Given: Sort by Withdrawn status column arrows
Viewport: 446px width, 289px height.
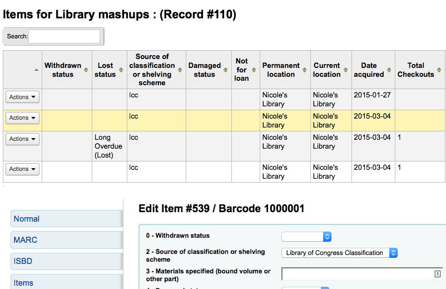Looking at the screenshot, I should tap(86, 70).
